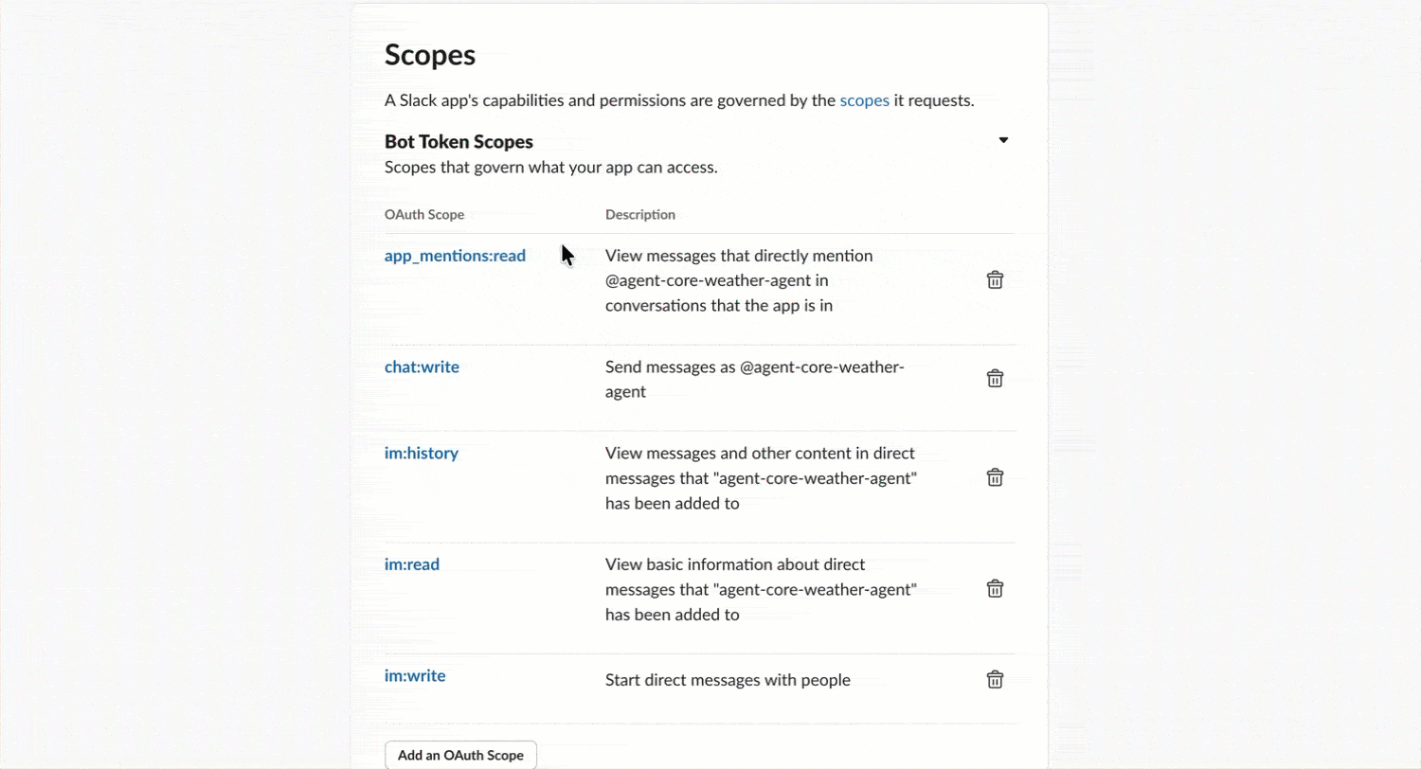The height and width of the screenshot is (769, 1421).
Task: Open the im:history scope link
Action: [x=421, y=453]
